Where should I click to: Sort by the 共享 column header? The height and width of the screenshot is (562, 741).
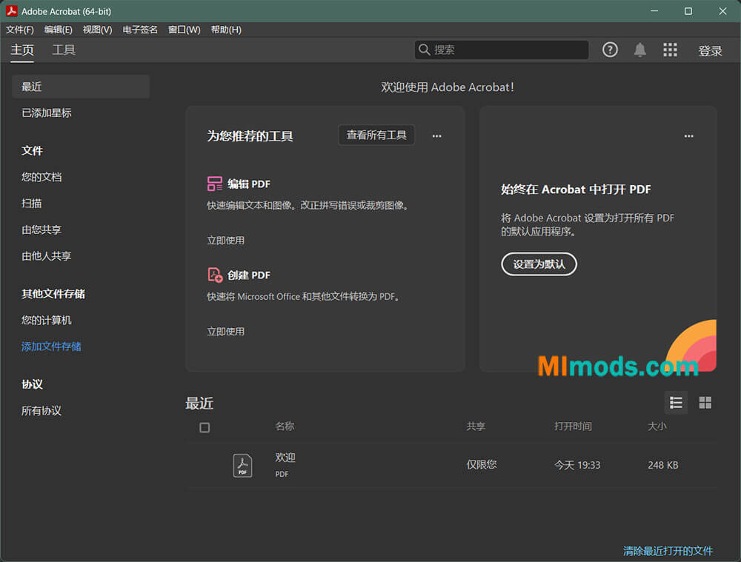click(x=476, y=426)
